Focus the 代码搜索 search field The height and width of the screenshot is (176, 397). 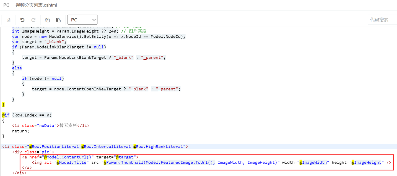[382, 20]
